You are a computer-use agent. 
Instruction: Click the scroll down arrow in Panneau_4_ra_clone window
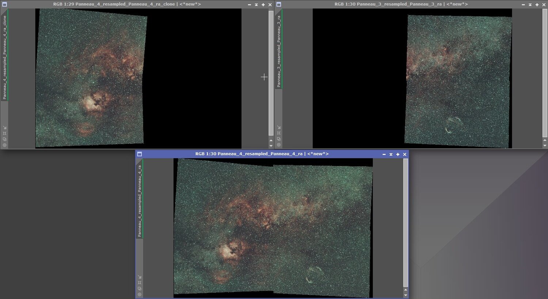tap(271, 145)
